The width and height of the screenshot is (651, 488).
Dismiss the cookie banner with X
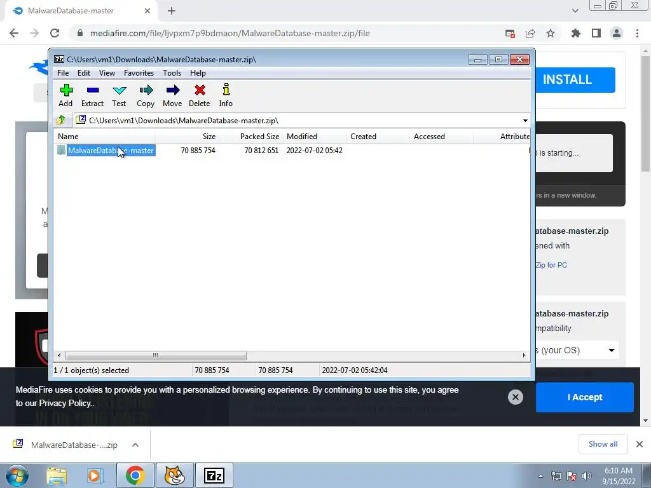pyautogui.click(x=515, y=397)
